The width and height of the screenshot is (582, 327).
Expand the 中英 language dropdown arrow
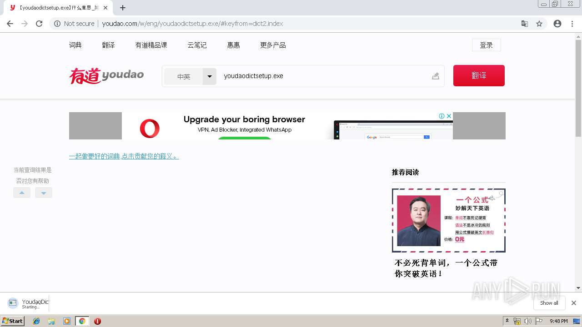(x=210, y=76)
